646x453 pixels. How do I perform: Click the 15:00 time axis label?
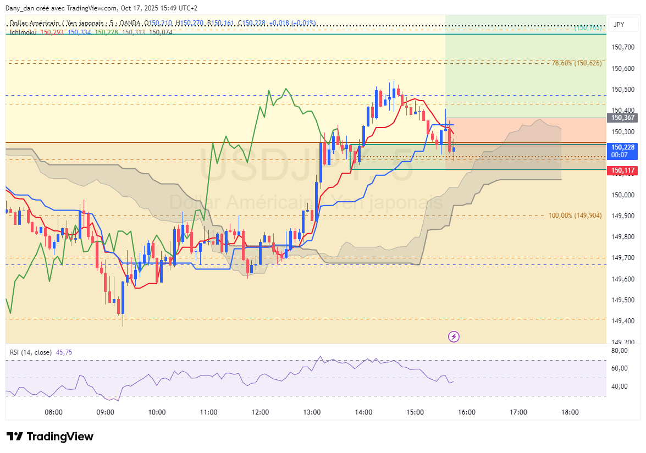coord(415,413)
